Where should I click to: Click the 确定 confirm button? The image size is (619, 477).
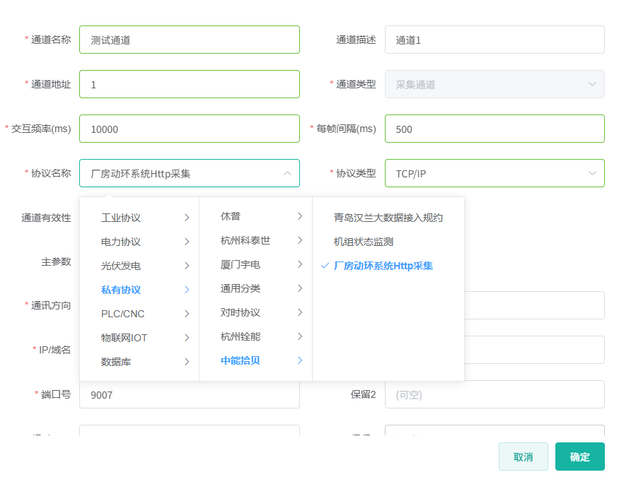click(579, 457)
